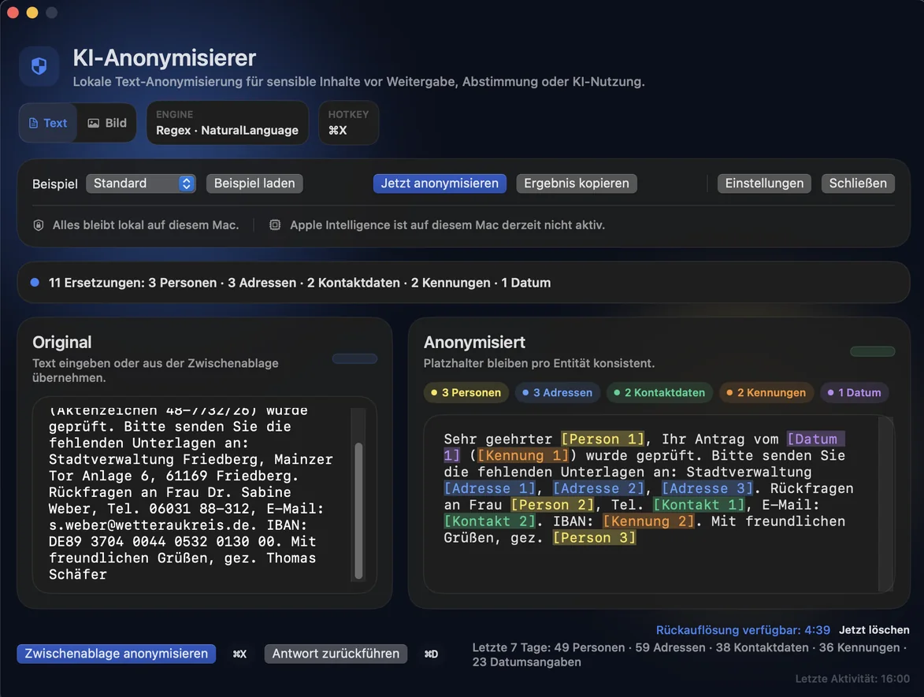Click the 'Rückauflösung verfügbar: 4:39' text
The width and height of the screenshot is (924, 697).
click(x=743, y=630)
